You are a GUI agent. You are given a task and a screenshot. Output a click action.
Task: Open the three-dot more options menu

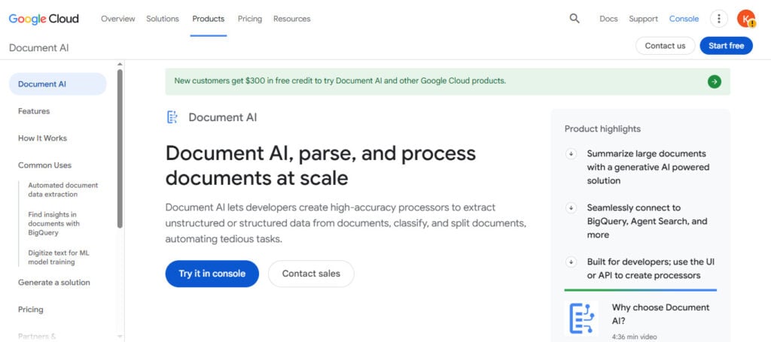719,19
